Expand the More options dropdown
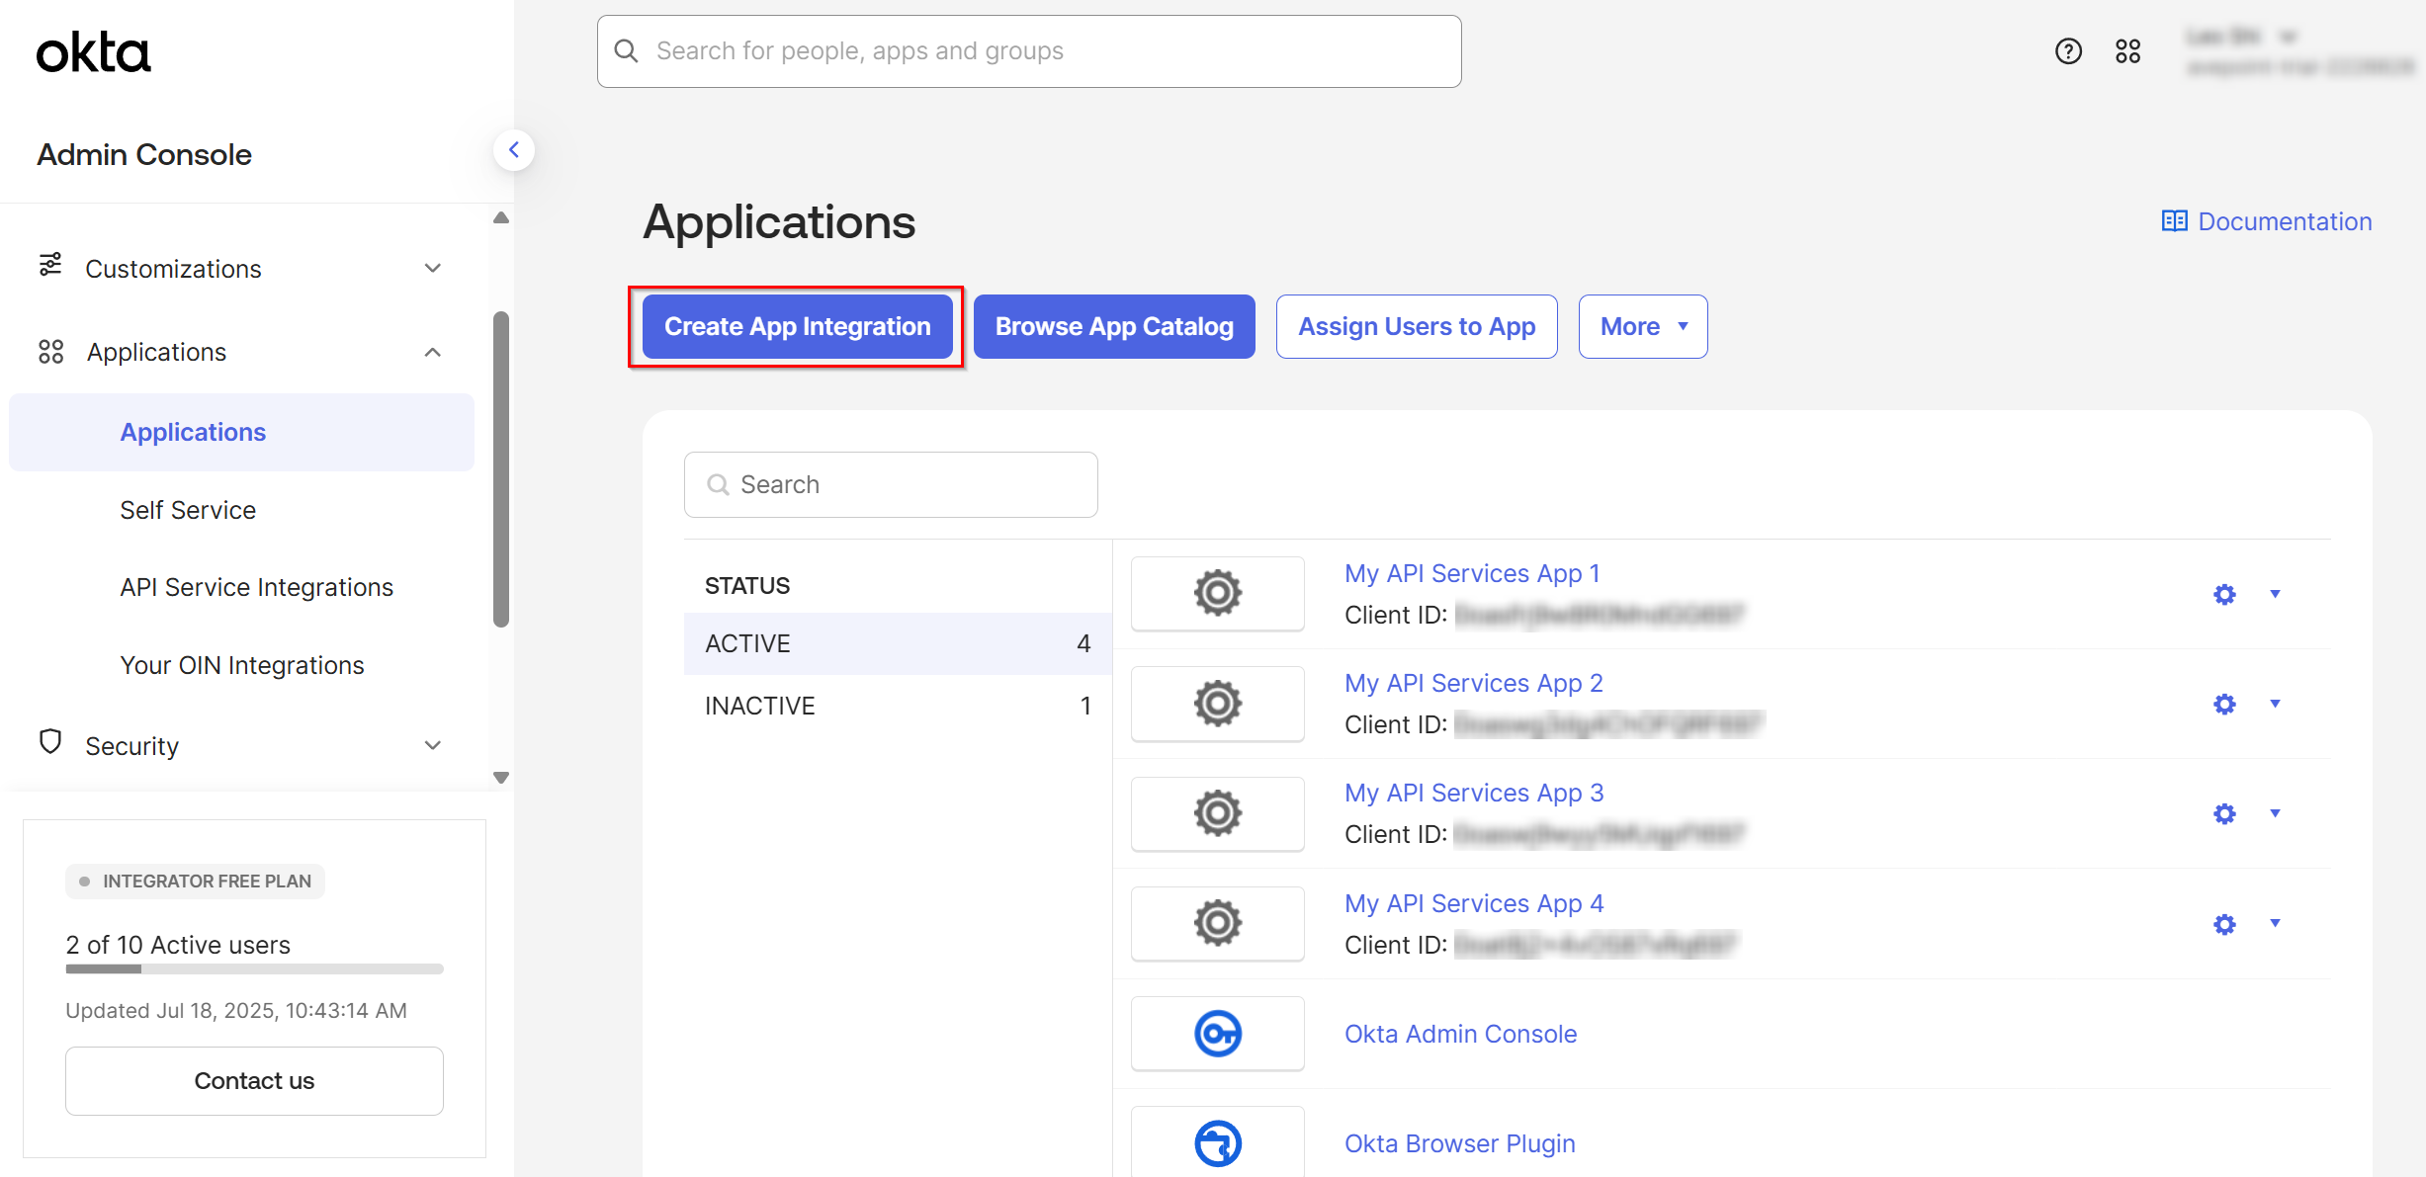This screenshot has width=2426, height=1177. (x=1641, y=326)
